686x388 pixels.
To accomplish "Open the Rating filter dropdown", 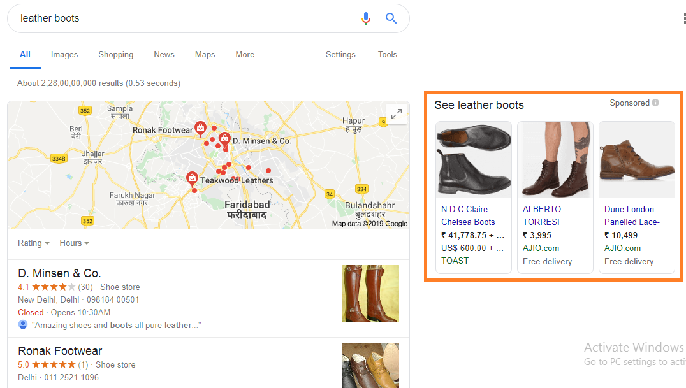I will 34,243.
